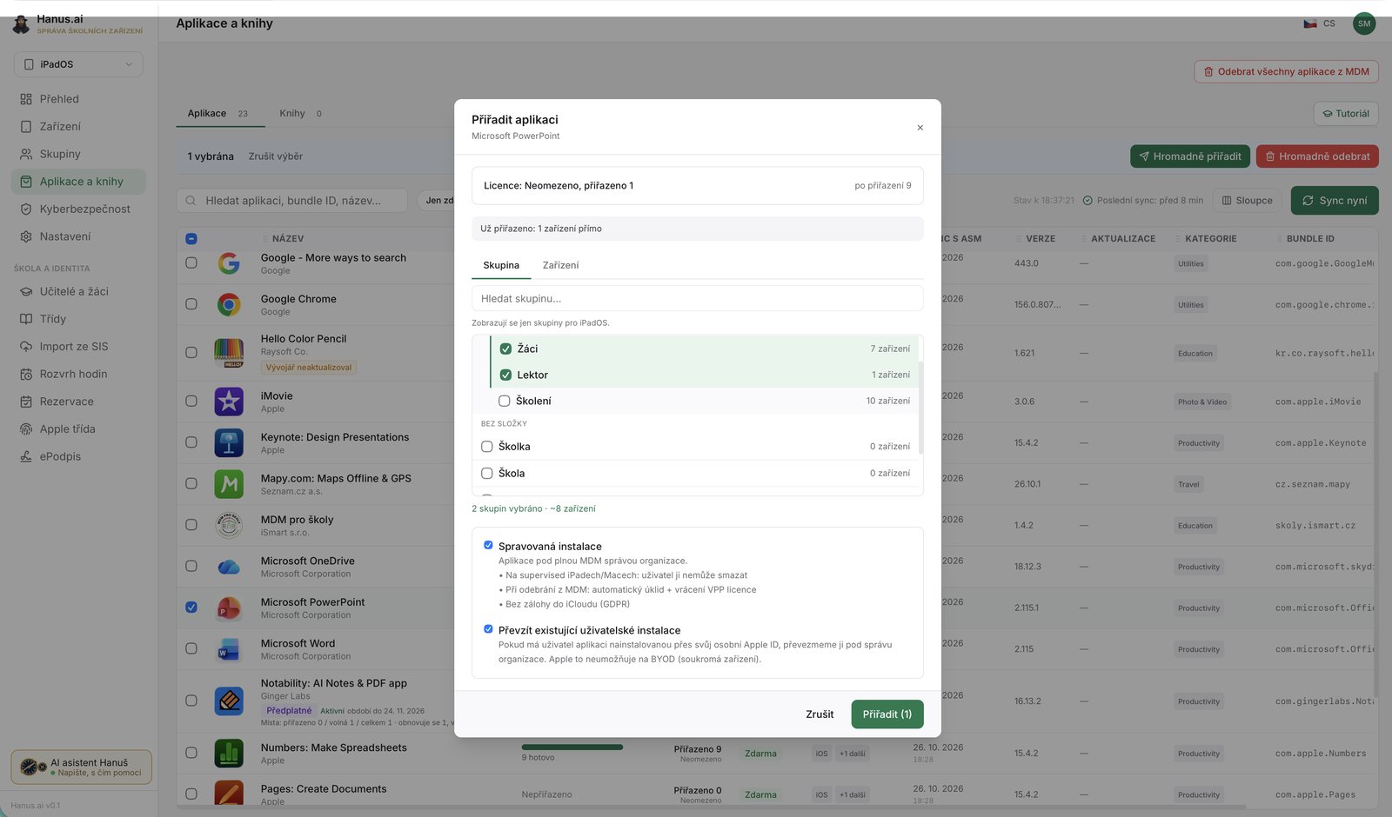Uncheck the Žáci group checkbox
The height and width of the screenshot is (817, 1392).
505,349
